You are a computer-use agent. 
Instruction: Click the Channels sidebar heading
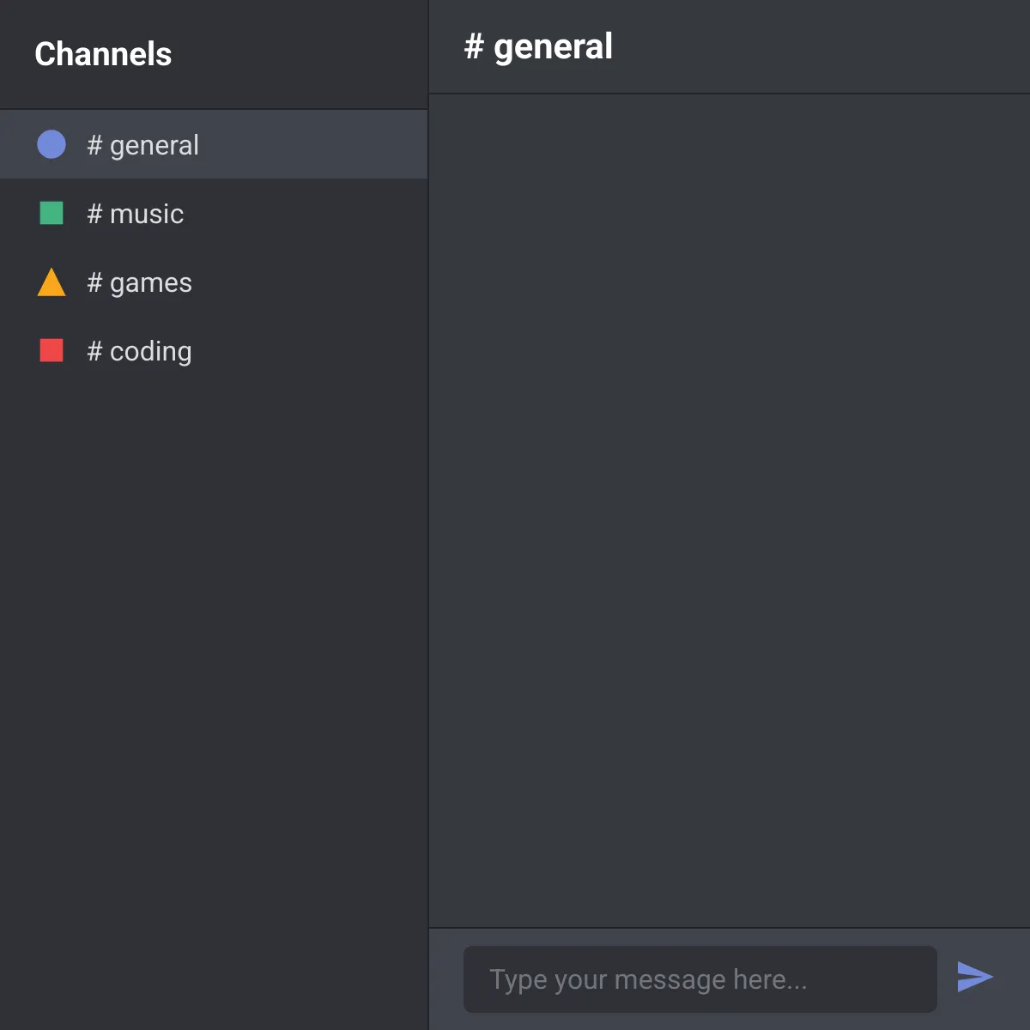point(103,54)
